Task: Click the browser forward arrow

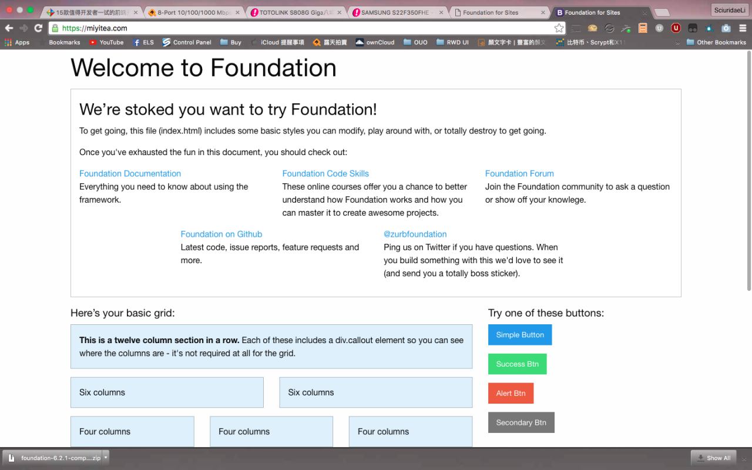Action: pyautogui.click(x=23, y=28)
